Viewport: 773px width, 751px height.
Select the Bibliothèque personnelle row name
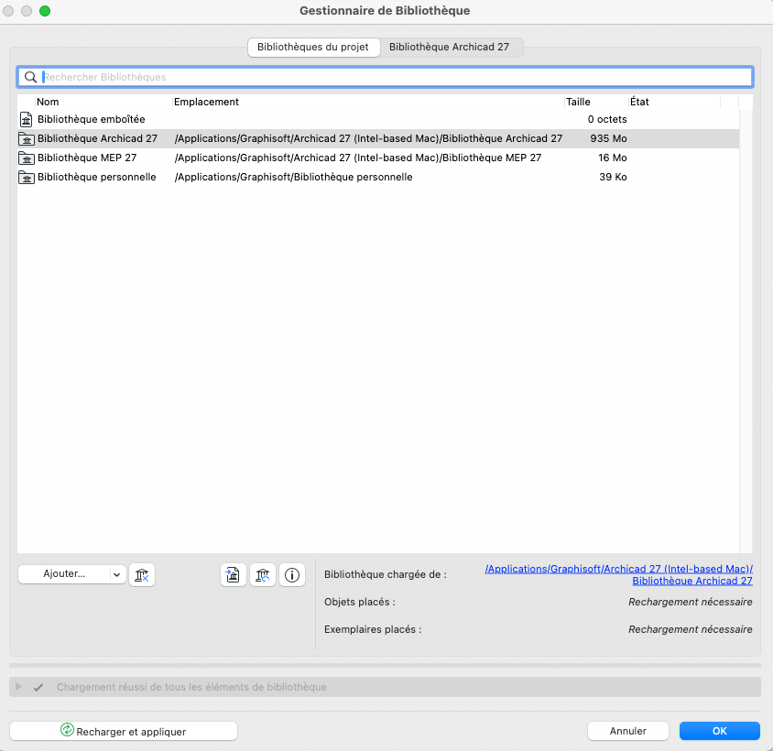(x=97, y=177)
